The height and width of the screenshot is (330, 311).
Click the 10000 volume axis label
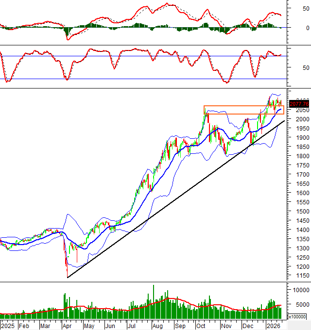click(298, 290)
